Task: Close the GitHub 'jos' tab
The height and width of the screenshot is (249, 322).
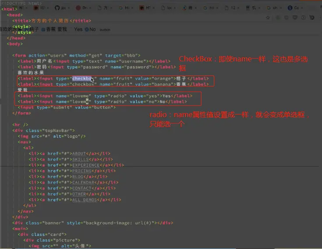Action: (x=69, y=8)
